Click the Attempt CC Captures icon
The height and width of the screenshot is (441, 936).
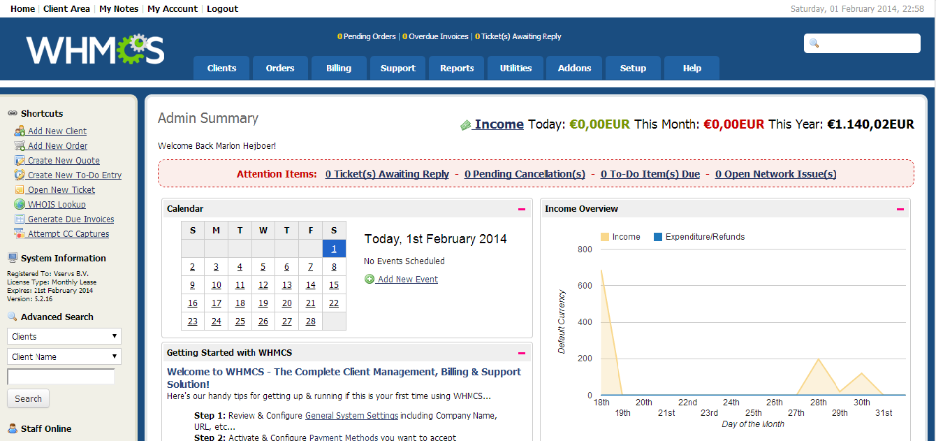20,233
